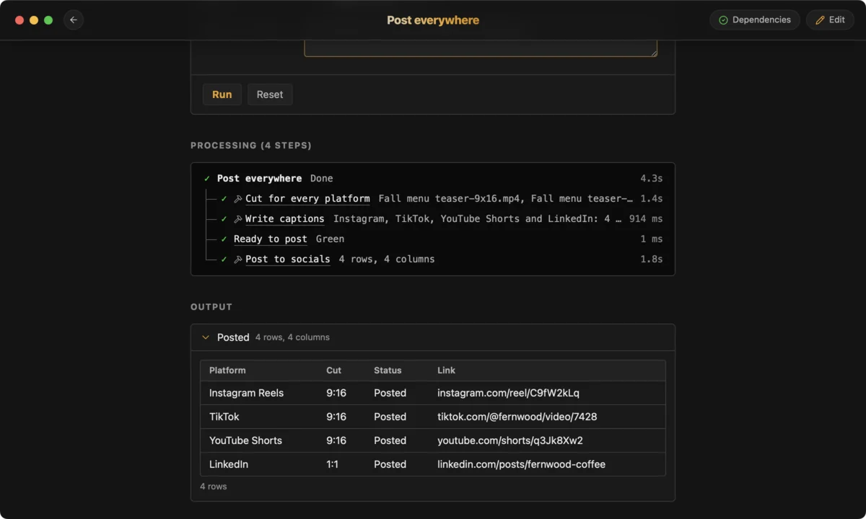866x519 pixels.
Task: Click the tool icon beside 'Cut for every platform'
Action: (x=238, y=199)
